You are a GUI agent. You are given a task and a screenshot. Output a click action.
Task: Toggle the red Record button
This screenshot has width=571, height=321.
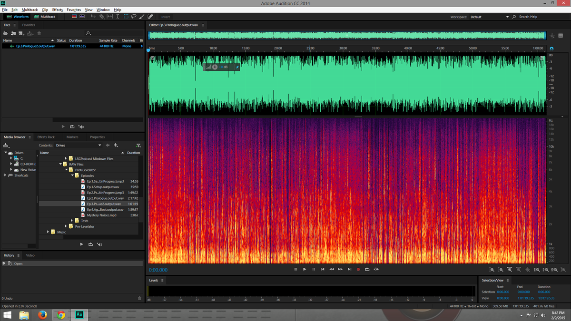point(358,269)
